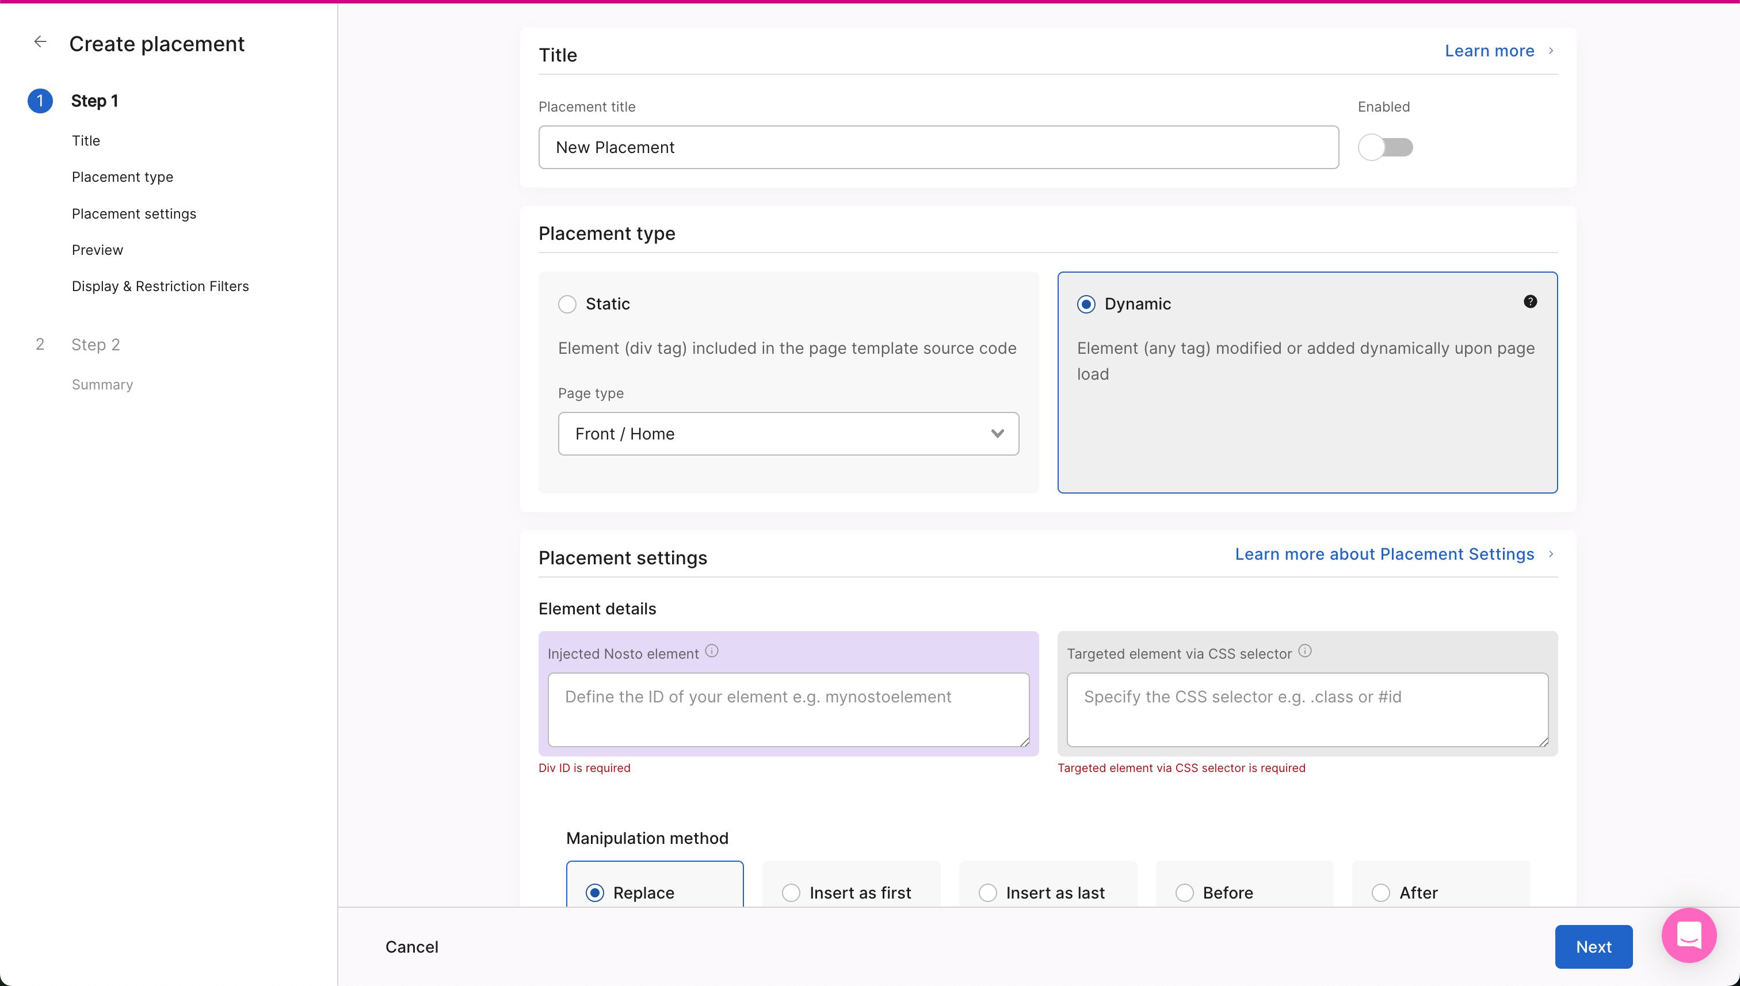Open the Front / Home page type dropdown
Image resolution: width=1740 pixels, height=986 pixels.
[788, 433]
